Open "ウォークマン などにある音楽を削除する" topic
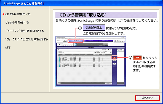Screen dimensions: 163x104 point(26,39)
